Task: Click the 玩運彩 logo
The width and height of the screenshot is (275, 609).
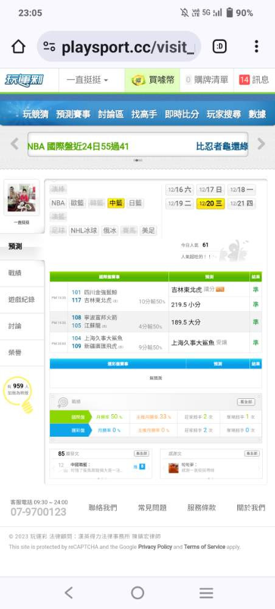Action: click(x=24, y=80)
